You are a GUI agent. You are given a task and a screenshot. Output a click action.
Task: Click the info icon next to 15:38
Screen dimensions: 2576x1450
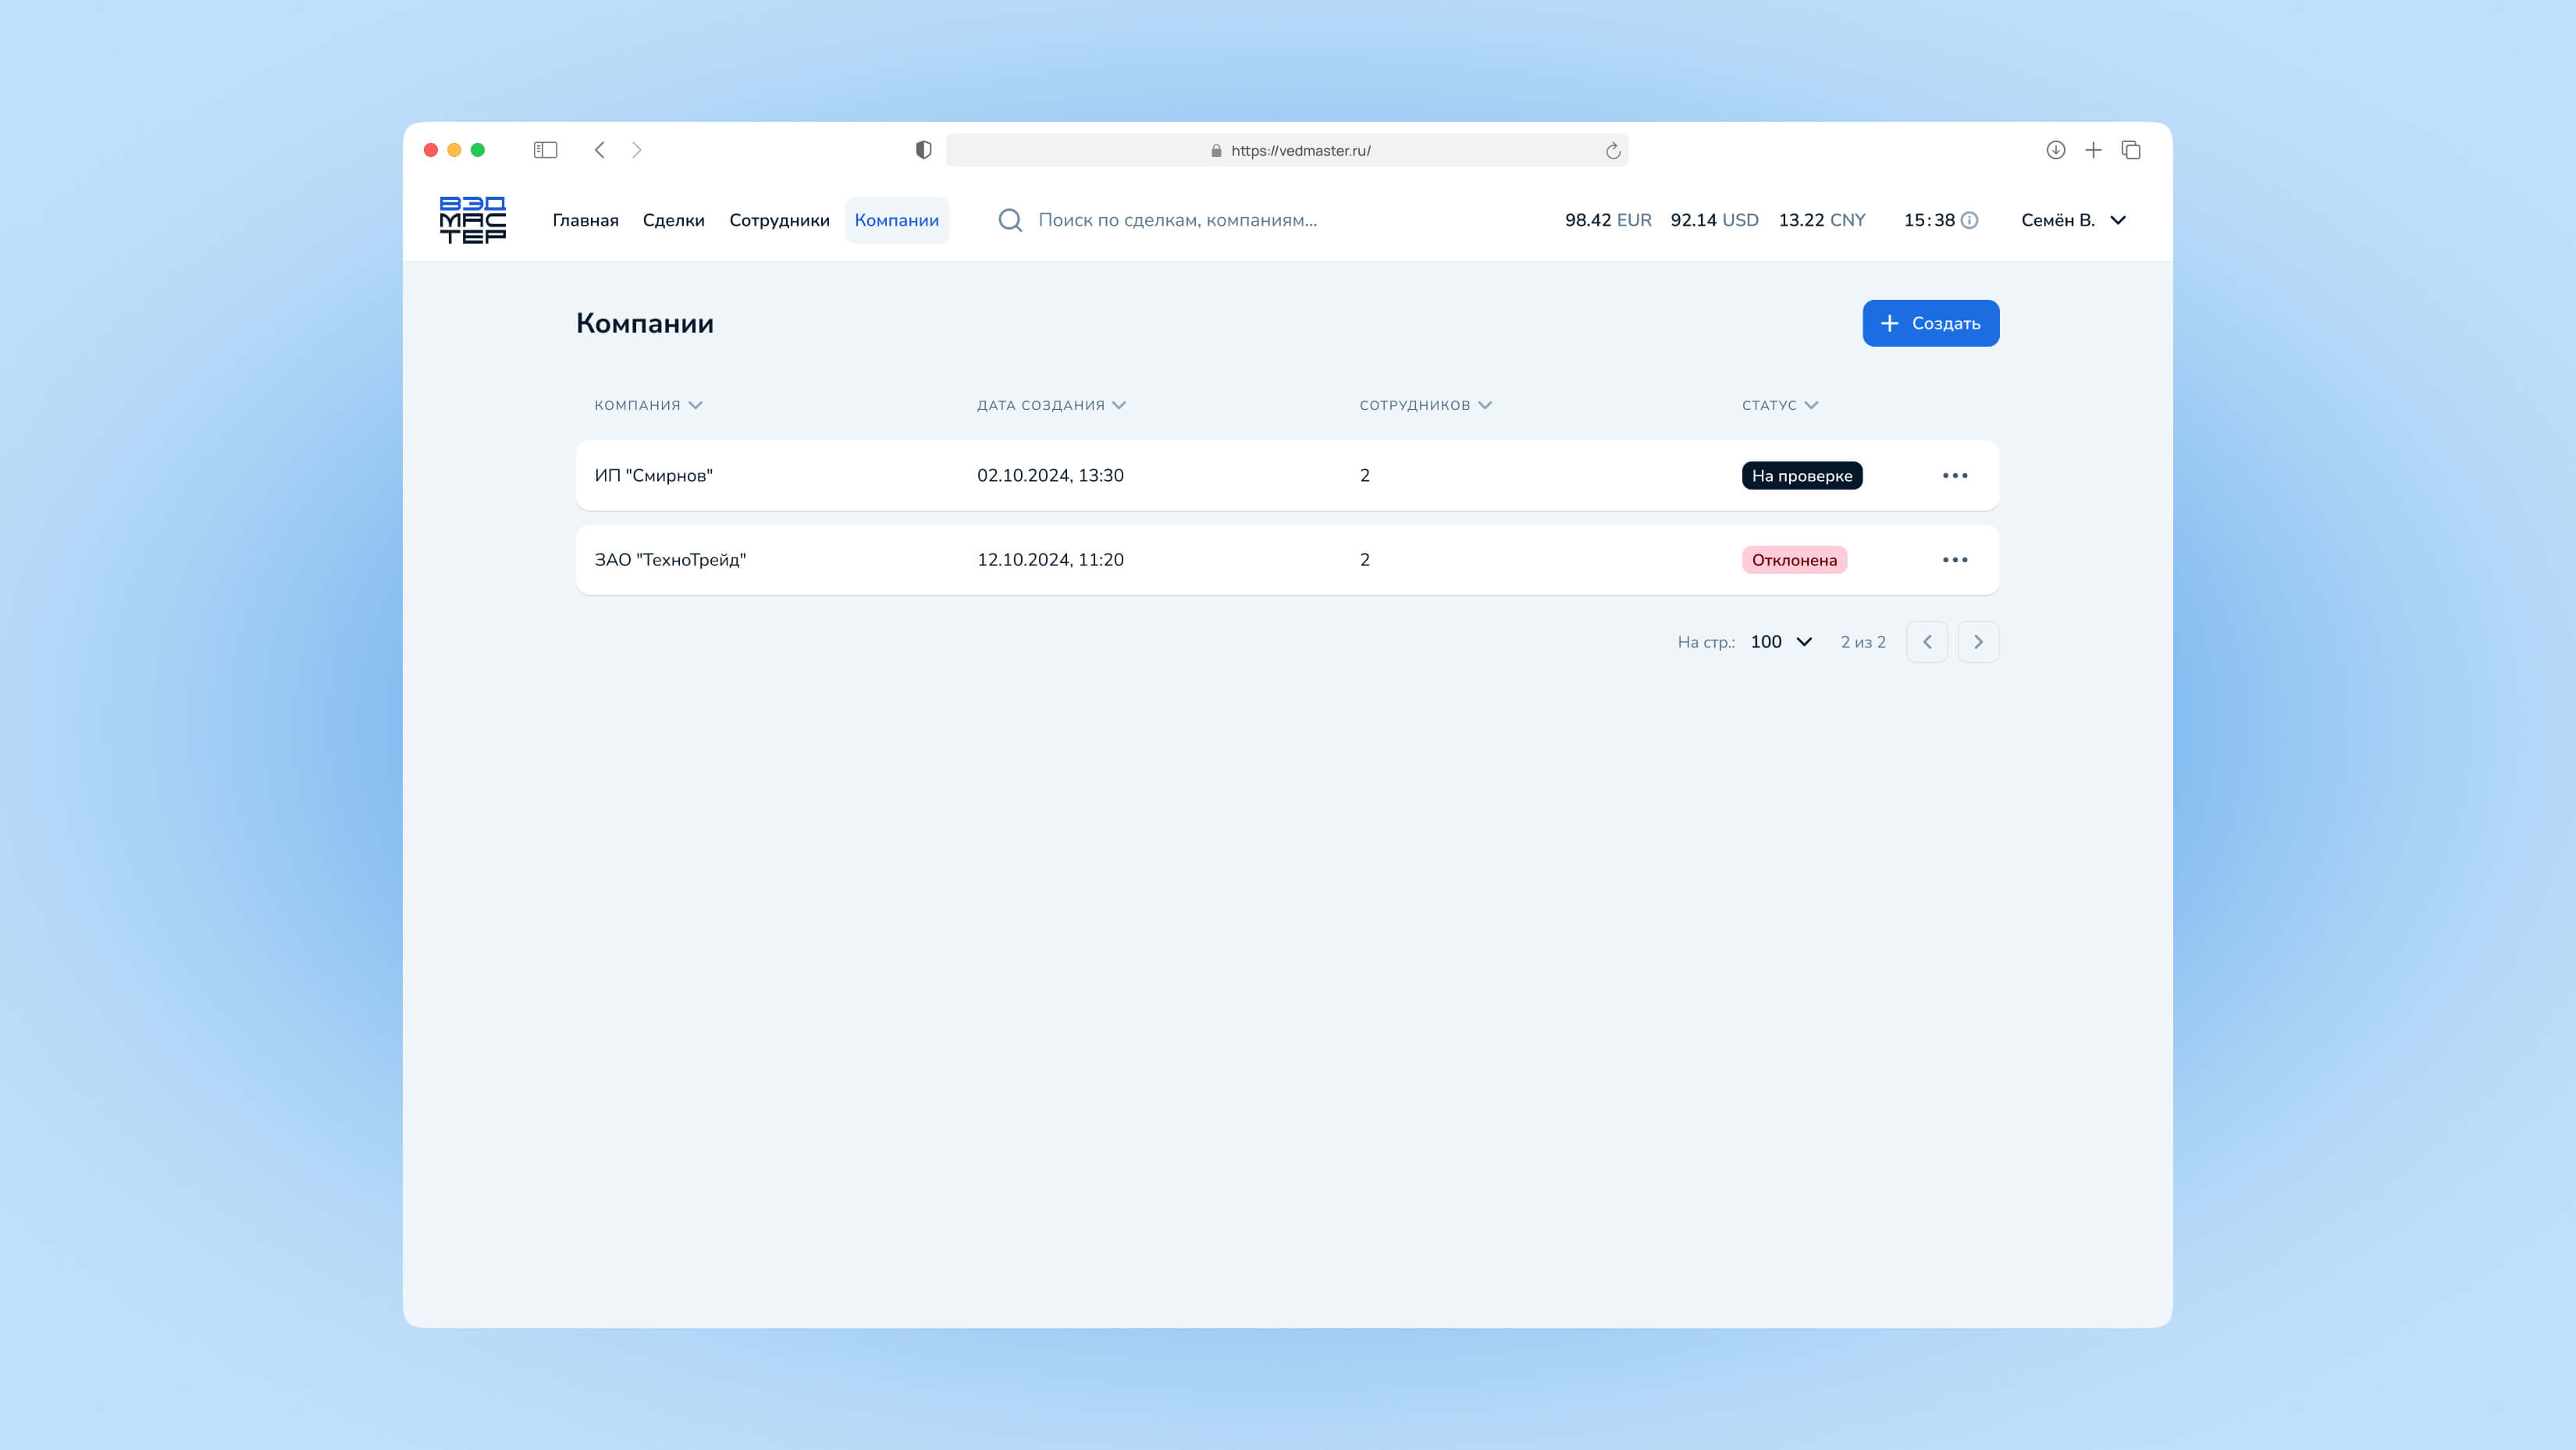point(1969,220)
